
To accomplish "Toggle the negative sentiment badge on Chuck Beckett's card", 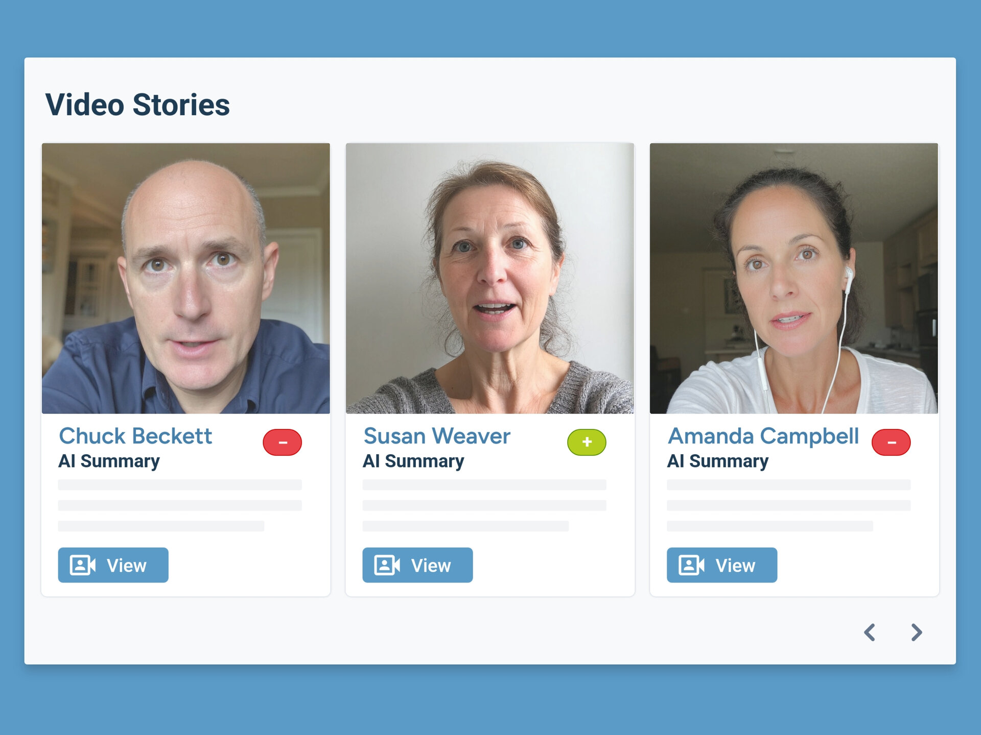I will point(282,442).
